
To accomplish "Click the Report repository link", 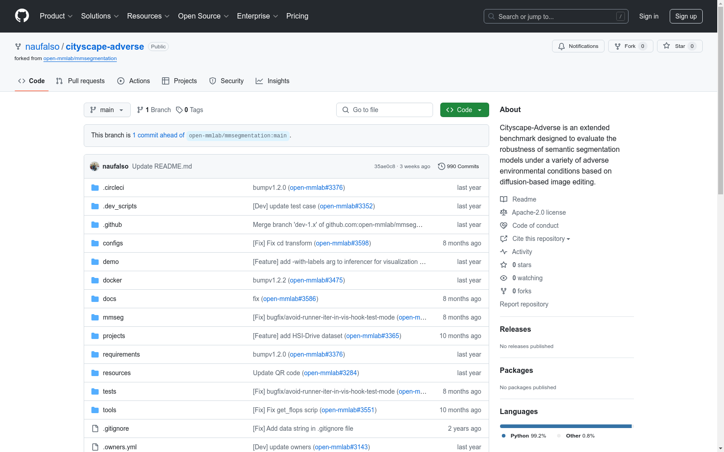I will tap(524, 304).
